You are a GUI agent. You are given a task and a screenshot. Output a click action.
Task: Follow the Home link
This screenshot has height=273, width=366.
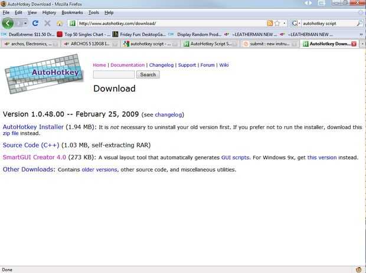[x=99, y=65]
